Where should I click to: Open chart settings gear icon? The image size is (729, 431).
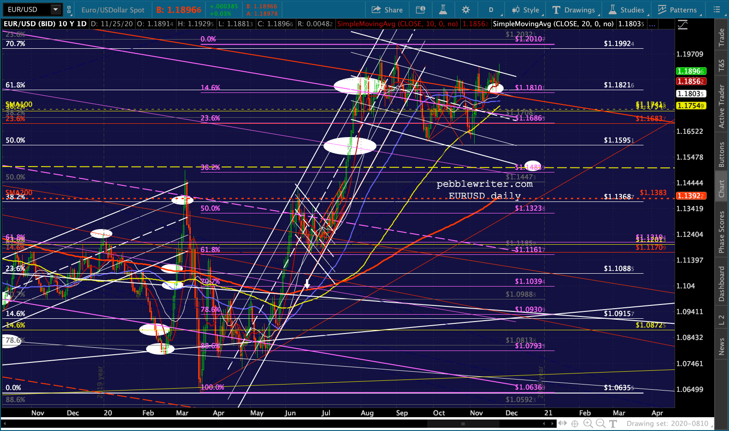click(466, 10)
